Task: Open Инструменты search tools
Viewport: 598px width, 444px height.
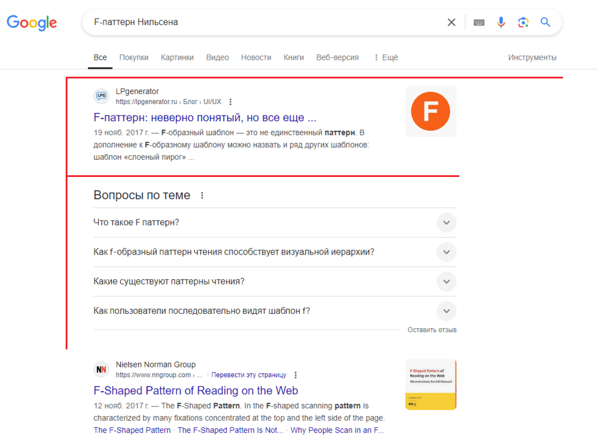Action: (x=532, y=57)
